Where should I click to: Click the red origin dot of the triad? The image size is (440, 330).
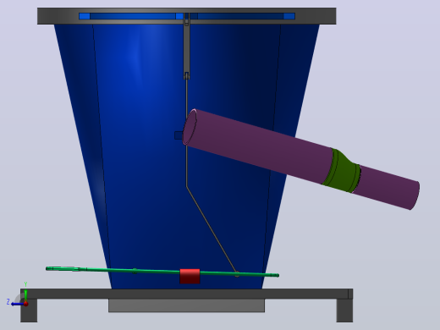pyautogui.click(x=26, y=304)
